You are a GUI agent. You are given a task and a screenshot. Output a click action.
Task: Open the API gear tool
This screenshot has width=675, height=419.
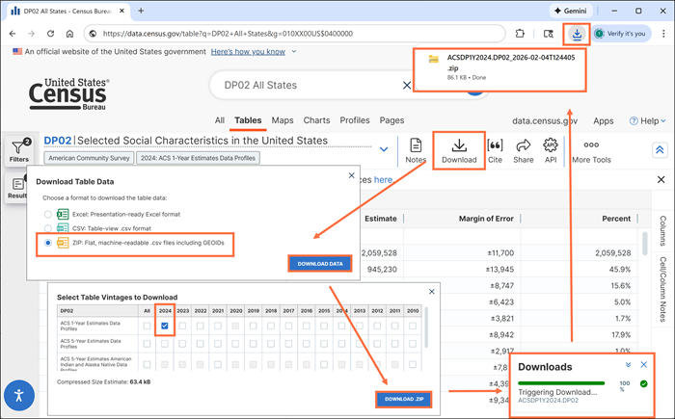coord(551,150)
